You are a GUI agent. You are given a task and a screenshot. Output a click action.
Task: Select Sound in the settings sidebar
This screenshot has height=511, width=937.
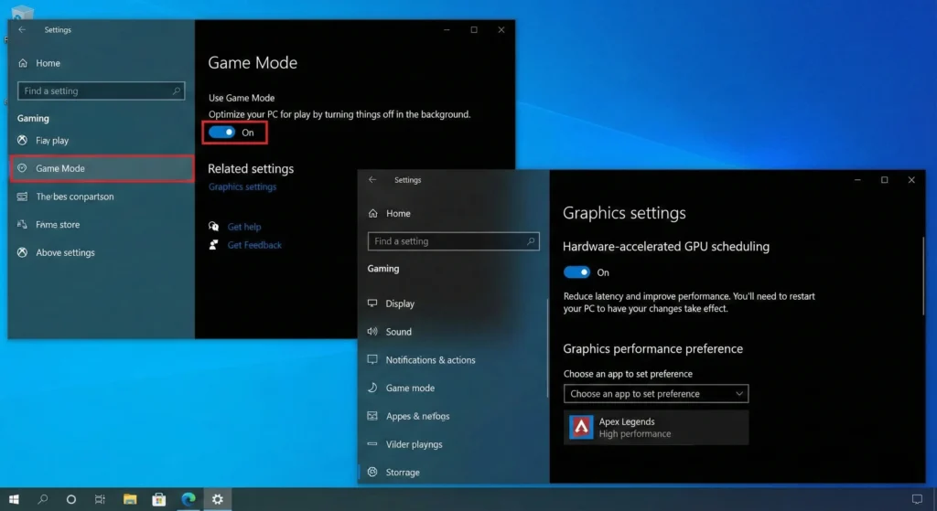coord(398,332)
